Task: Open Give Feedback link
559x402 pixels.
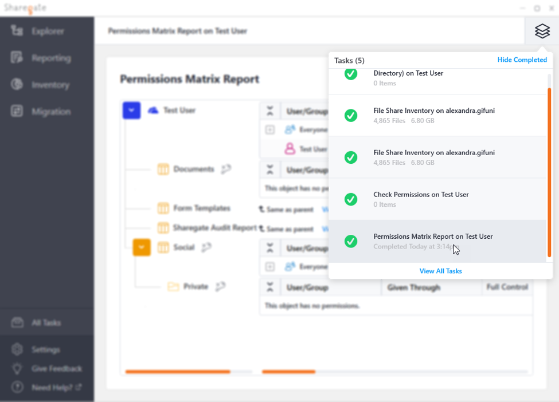Action: (57, 369)
